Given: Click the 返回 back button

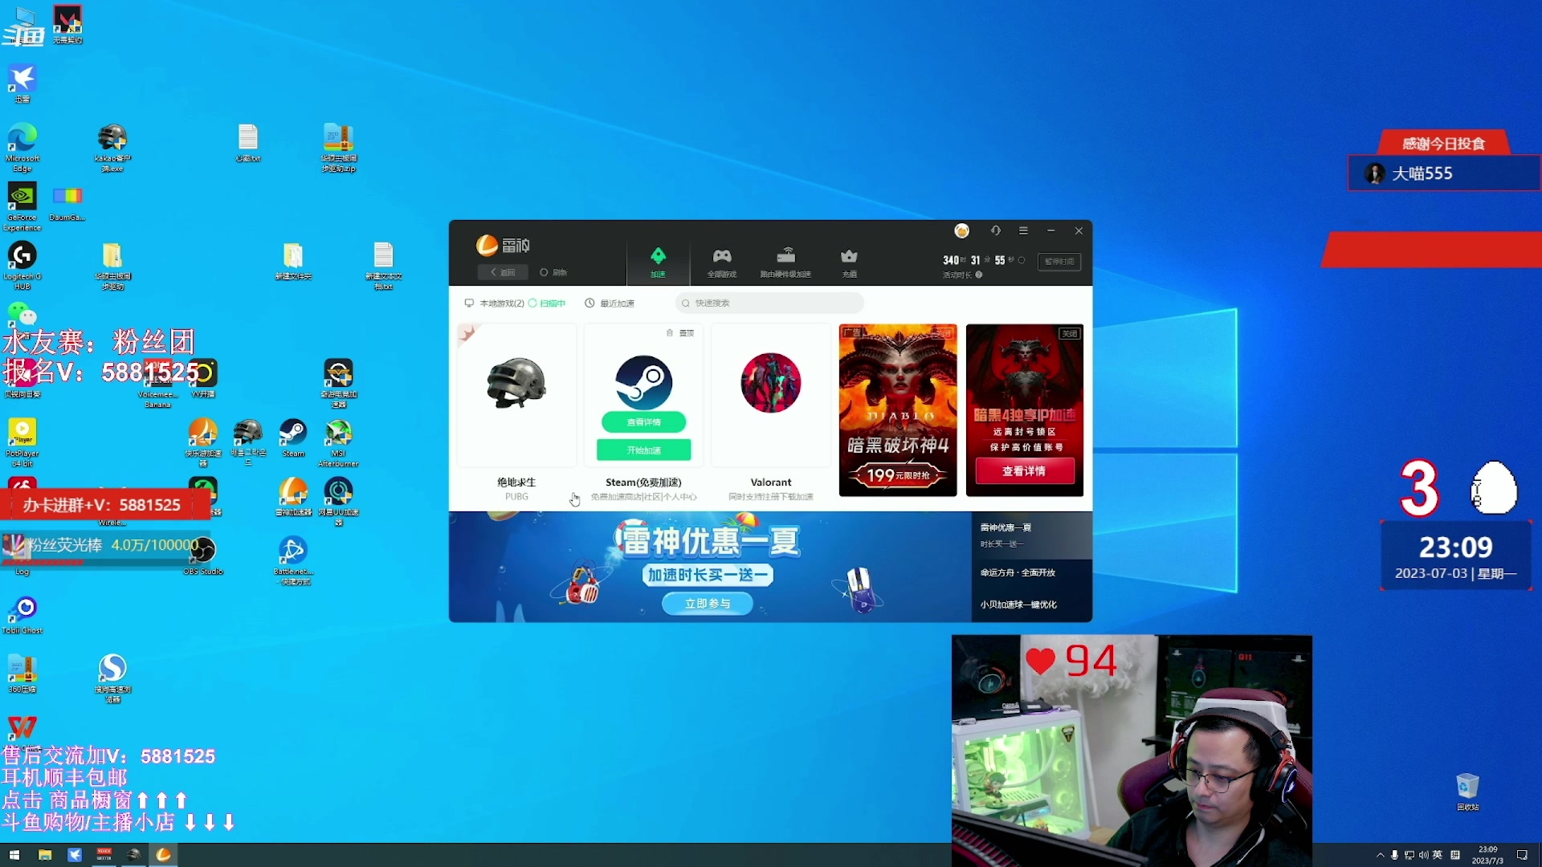Looking at the screenshot, I should 503,272.
